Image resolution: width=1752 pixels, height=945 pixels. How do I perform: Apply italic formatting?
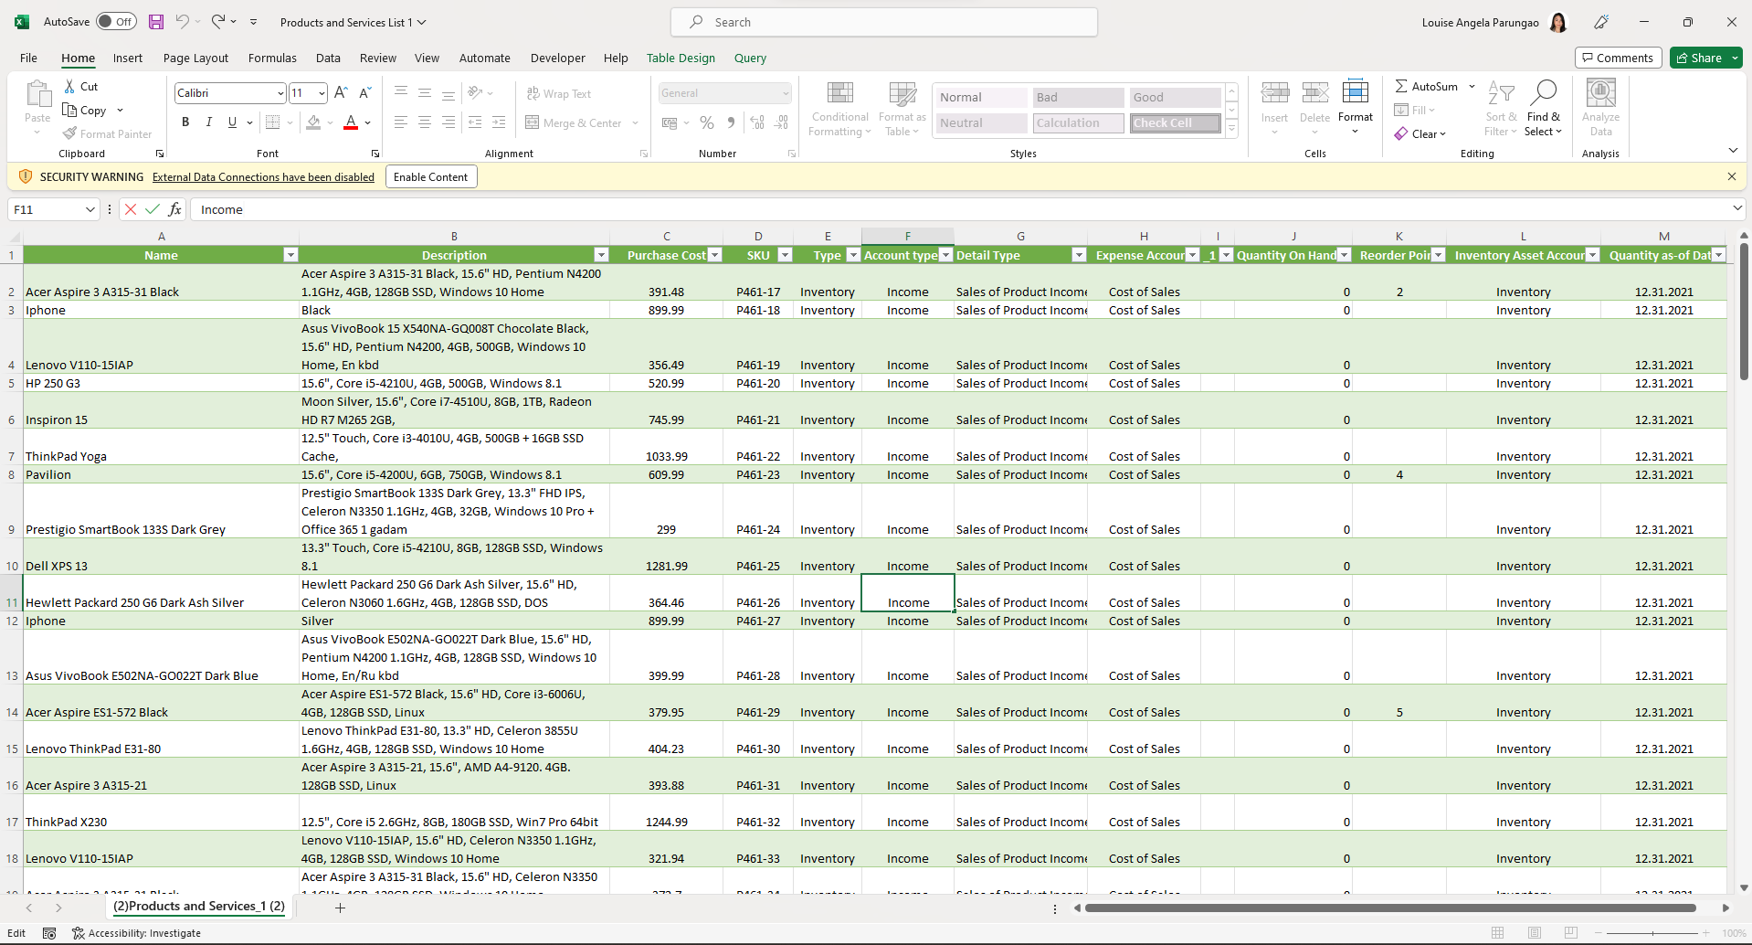click(x=209, y=122)
